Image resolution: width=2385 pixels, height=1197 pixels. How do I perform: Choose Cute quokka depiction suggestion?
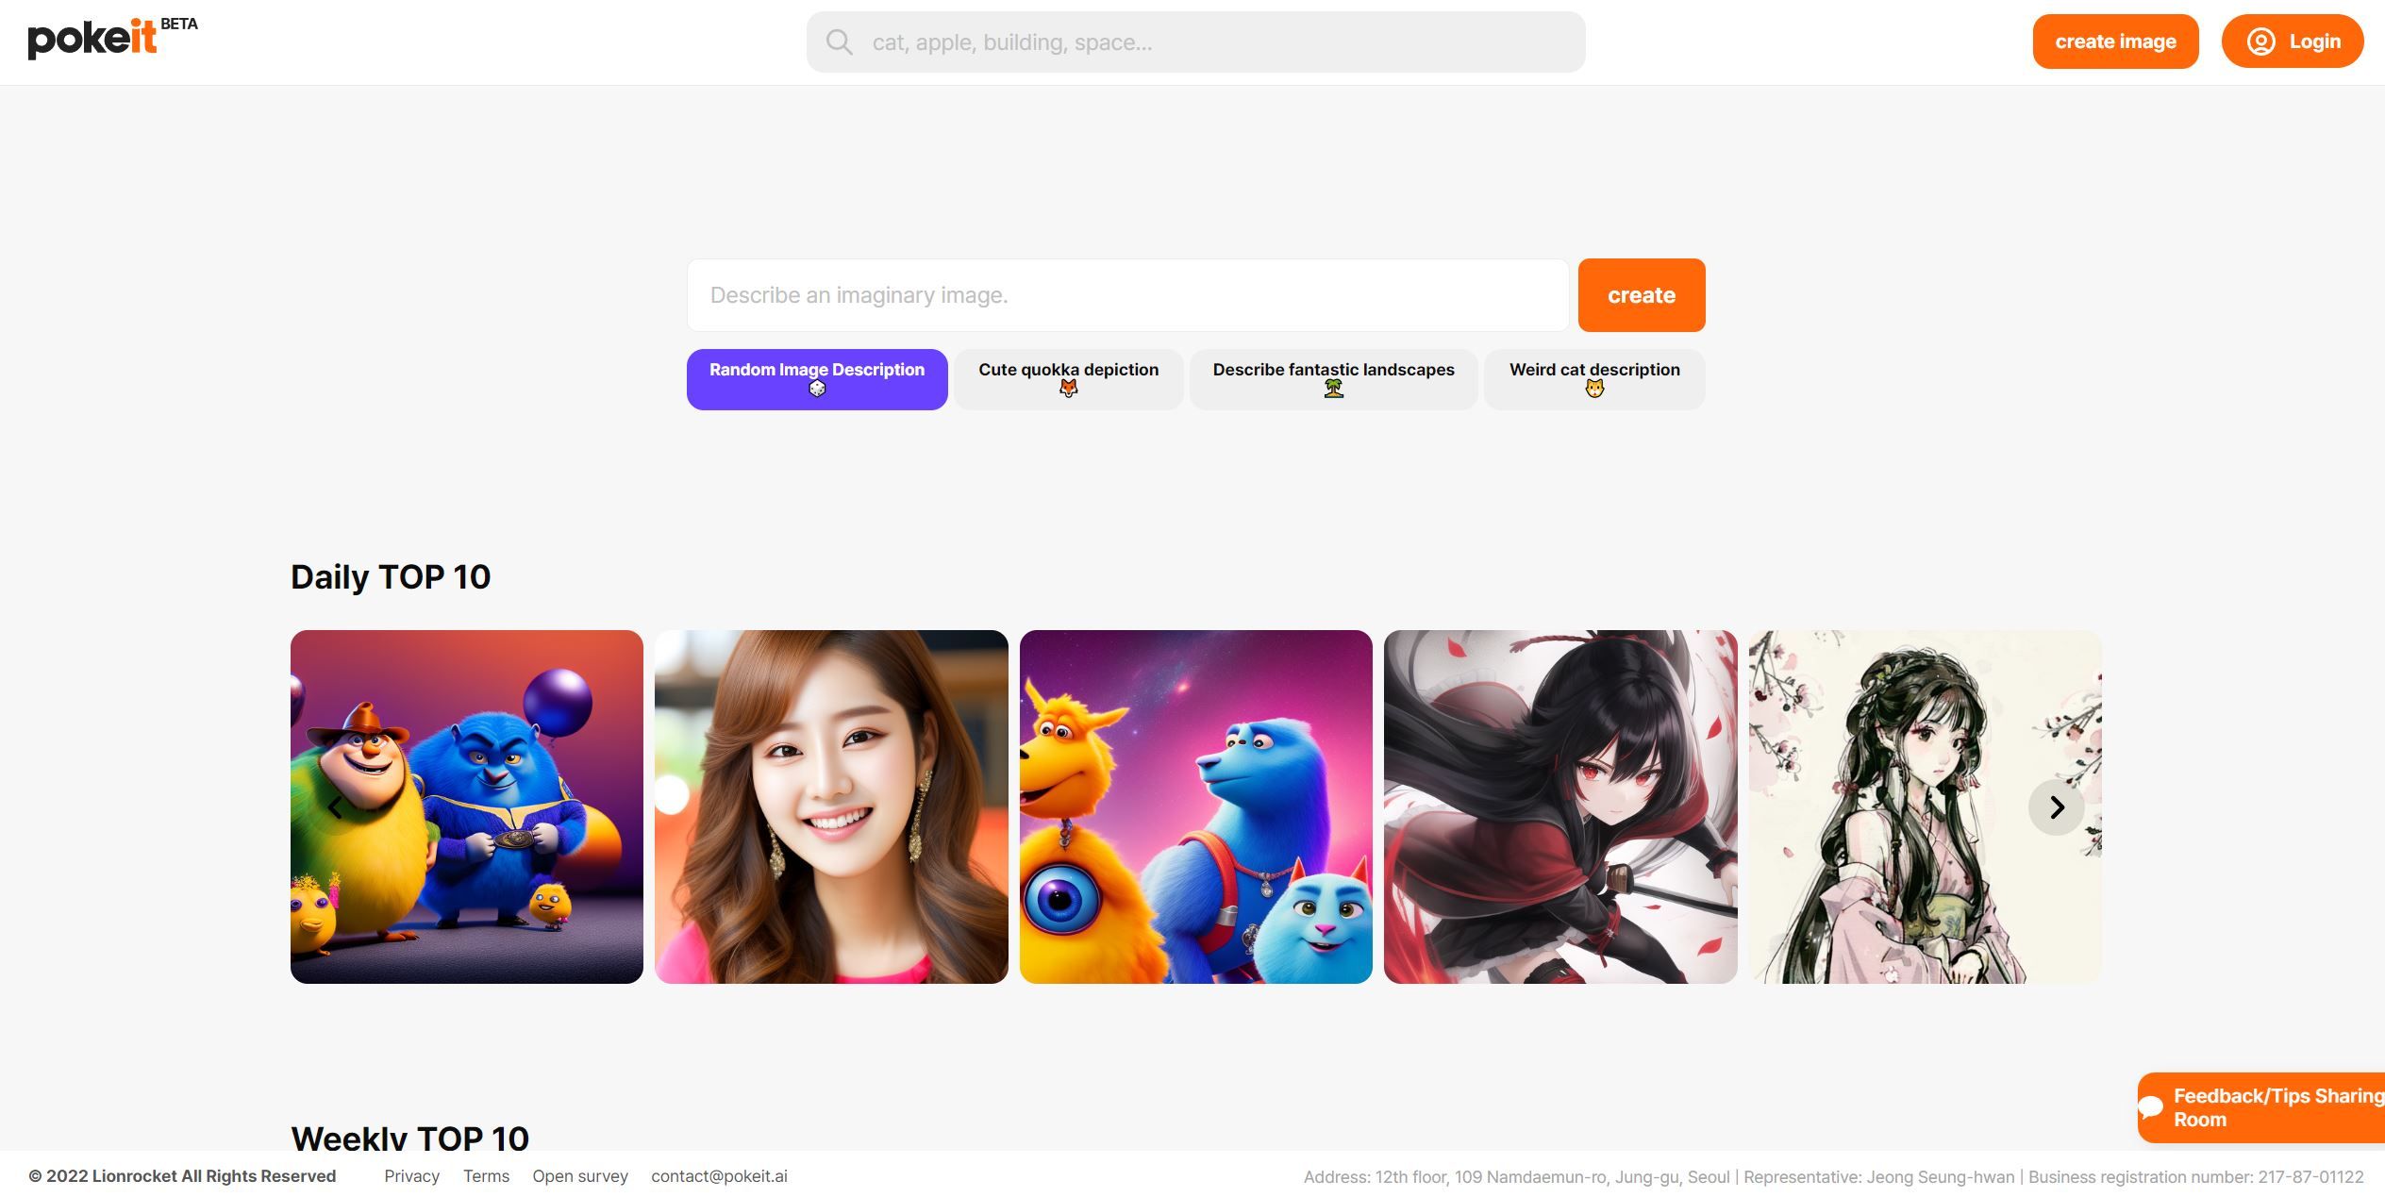[x=1068, y=379]
